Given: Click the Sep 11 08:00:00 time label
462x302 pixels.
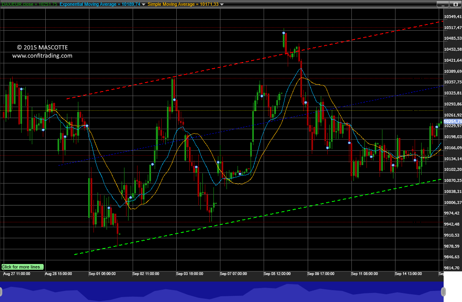Looking at the screenshot, I should pos(364,274).
